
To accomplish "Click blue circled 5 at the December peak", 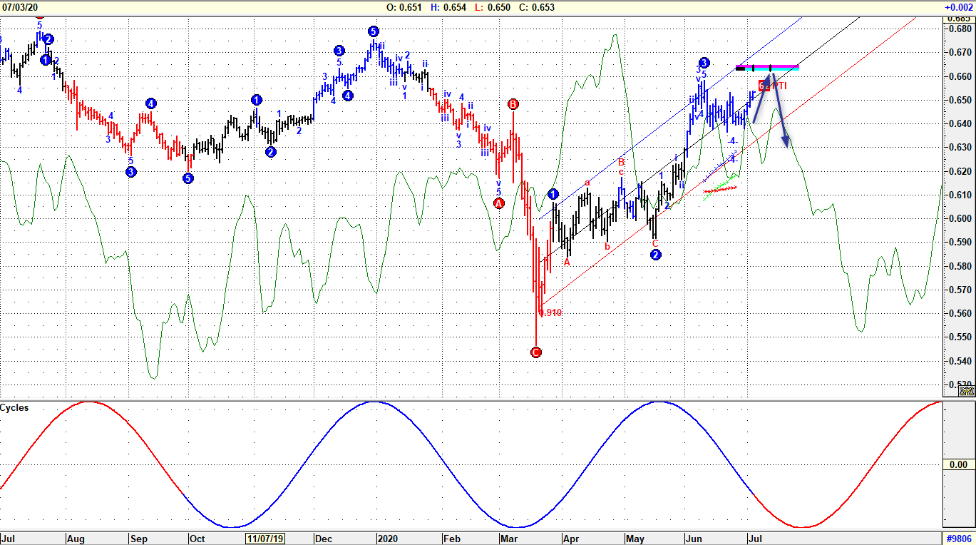I will [374, 31].
